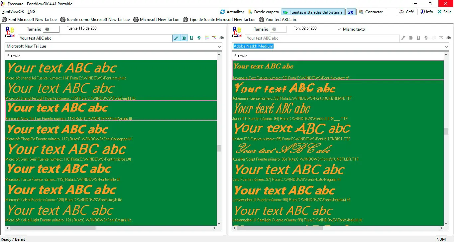Pick the left panel text color grid
The image size is (454, 242).
(207, 38)
